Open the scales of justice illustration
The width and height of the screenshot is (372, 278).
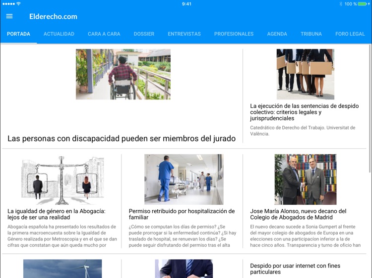click(62, 180)
